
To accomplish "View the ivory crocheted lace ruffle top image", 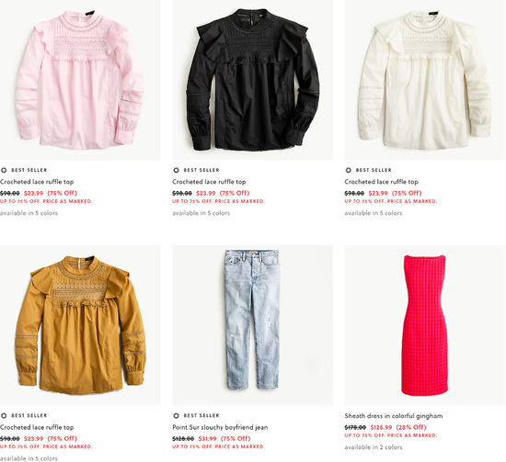I will pyautogui.click(x=425, y=80).
